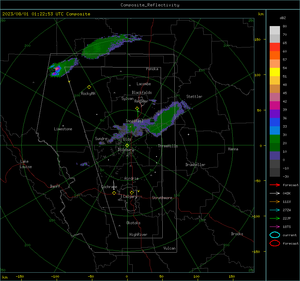Select the 42 dBZ magenta swatch
Viewport: 300px width, 281px height.
point(275,105)
